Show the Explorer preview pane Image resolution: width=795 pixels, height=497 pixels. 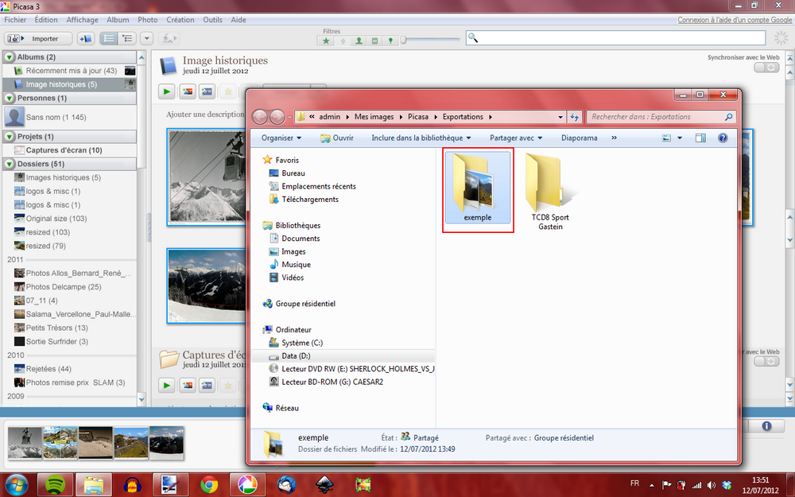point(700,138)
